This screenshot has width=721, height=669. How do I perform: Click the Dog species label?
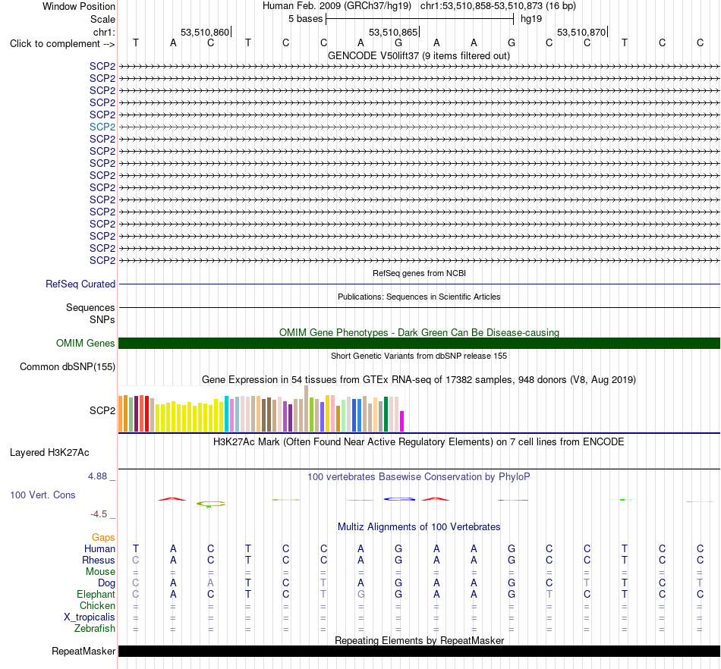point(106,583)
